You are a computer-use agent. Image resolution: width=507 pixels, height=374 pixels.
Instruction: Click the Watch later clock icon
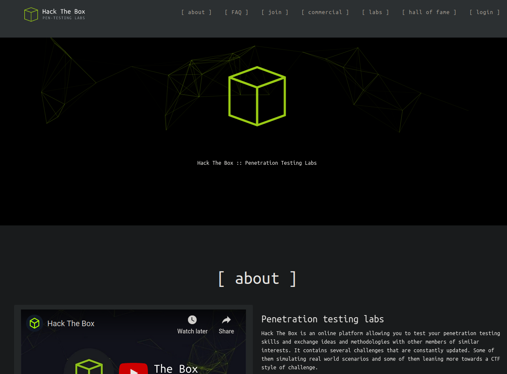192,320
